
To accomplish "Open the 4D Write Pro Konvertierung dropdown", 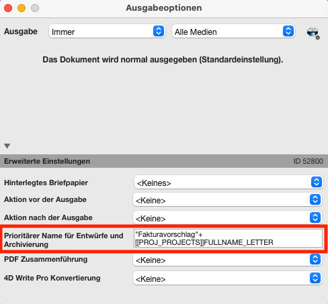I will [x=227, y=278].
